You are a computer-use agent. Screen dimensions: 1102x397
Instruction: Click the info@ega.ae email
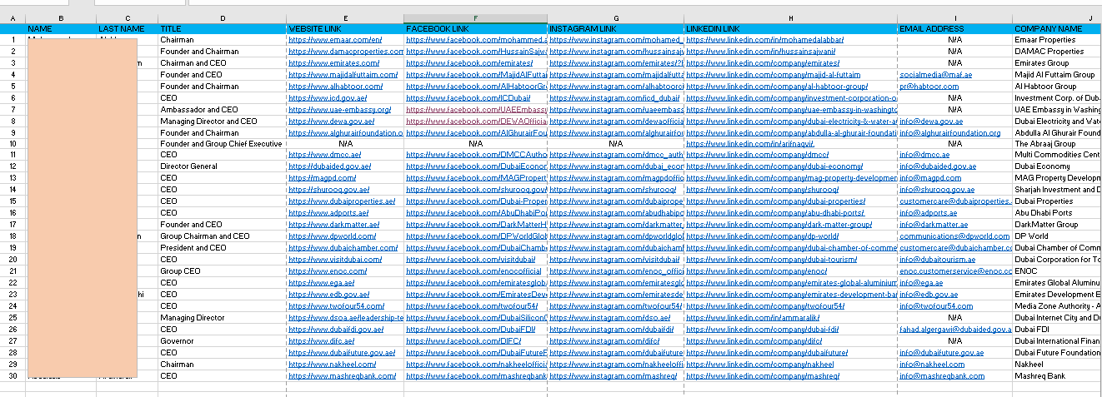pos(922,282)
